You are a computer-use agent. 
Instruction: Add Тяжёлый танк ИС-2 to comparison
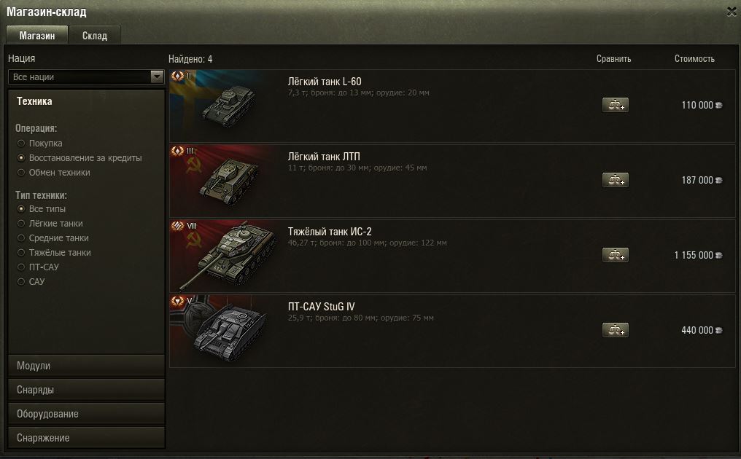[616, 255]
